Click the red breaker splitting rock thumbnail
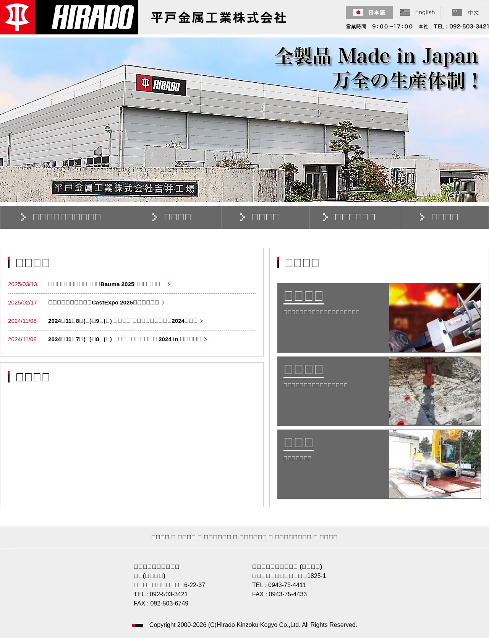 click(x=435, y=391)
